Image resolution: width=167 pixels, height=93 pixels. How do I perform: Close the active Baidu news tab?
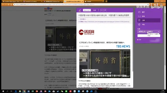tap(82, 2)
